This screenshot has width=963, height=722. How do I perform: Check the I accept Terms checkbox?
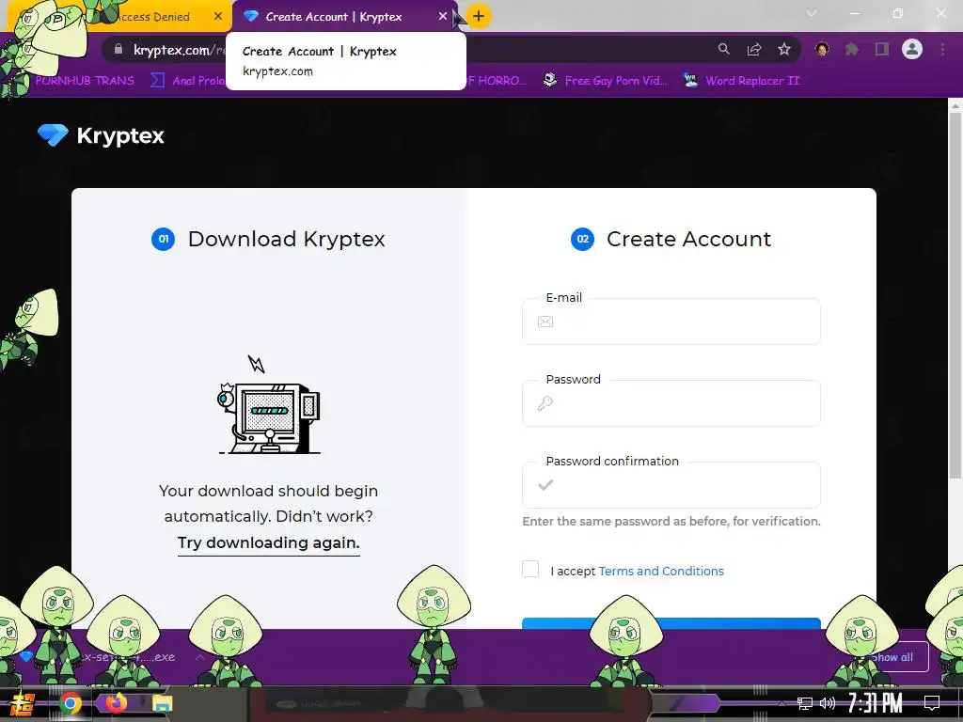click(x=530, y=569)
